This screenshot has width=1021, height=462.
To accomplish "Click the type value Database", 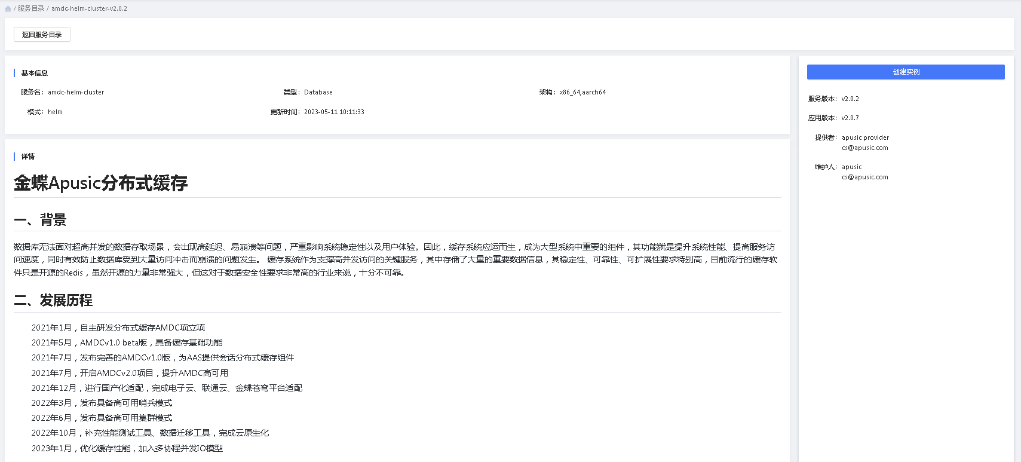I will (x=318, y=93).
